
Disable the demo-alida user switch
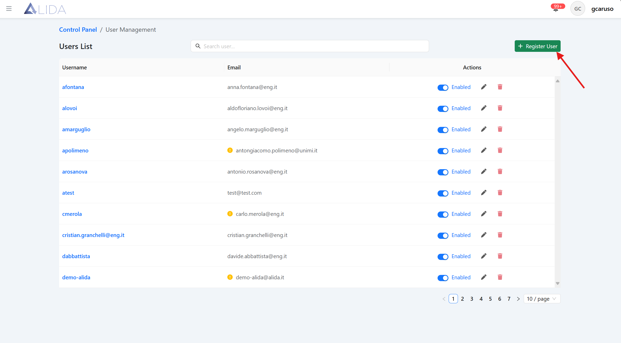coord(443,278)
